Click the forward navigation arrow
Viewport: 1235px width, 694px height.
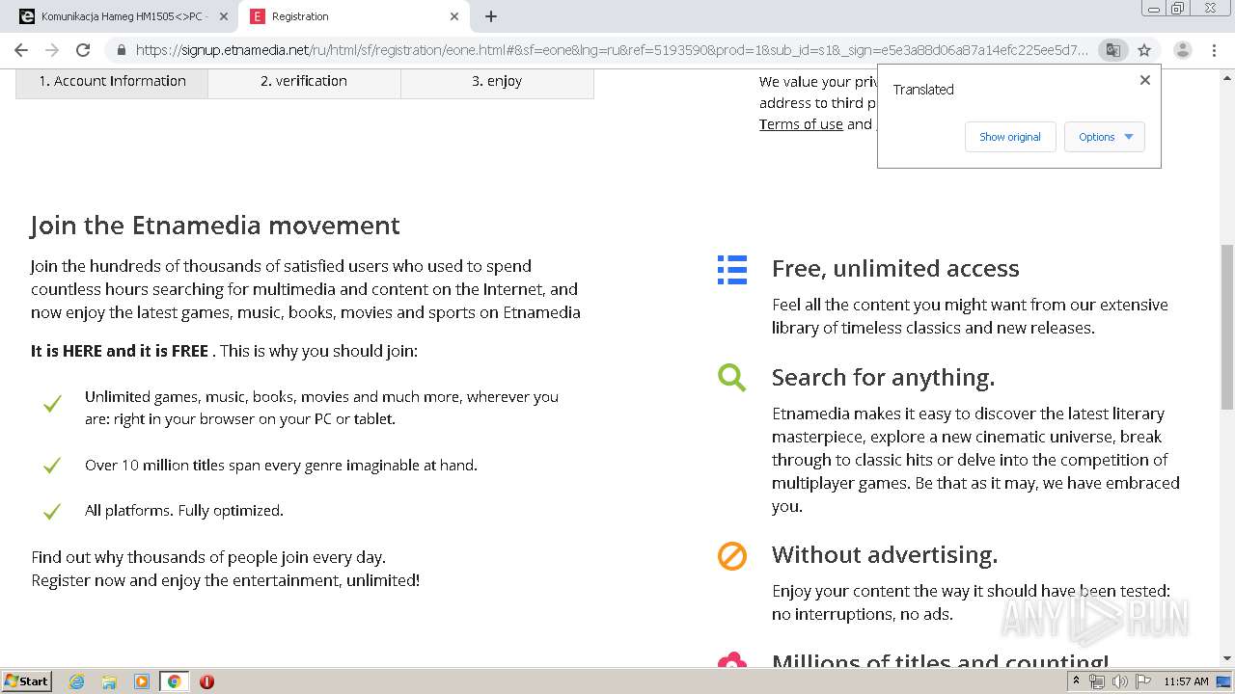pyautogui.click(x=52, y=50)
